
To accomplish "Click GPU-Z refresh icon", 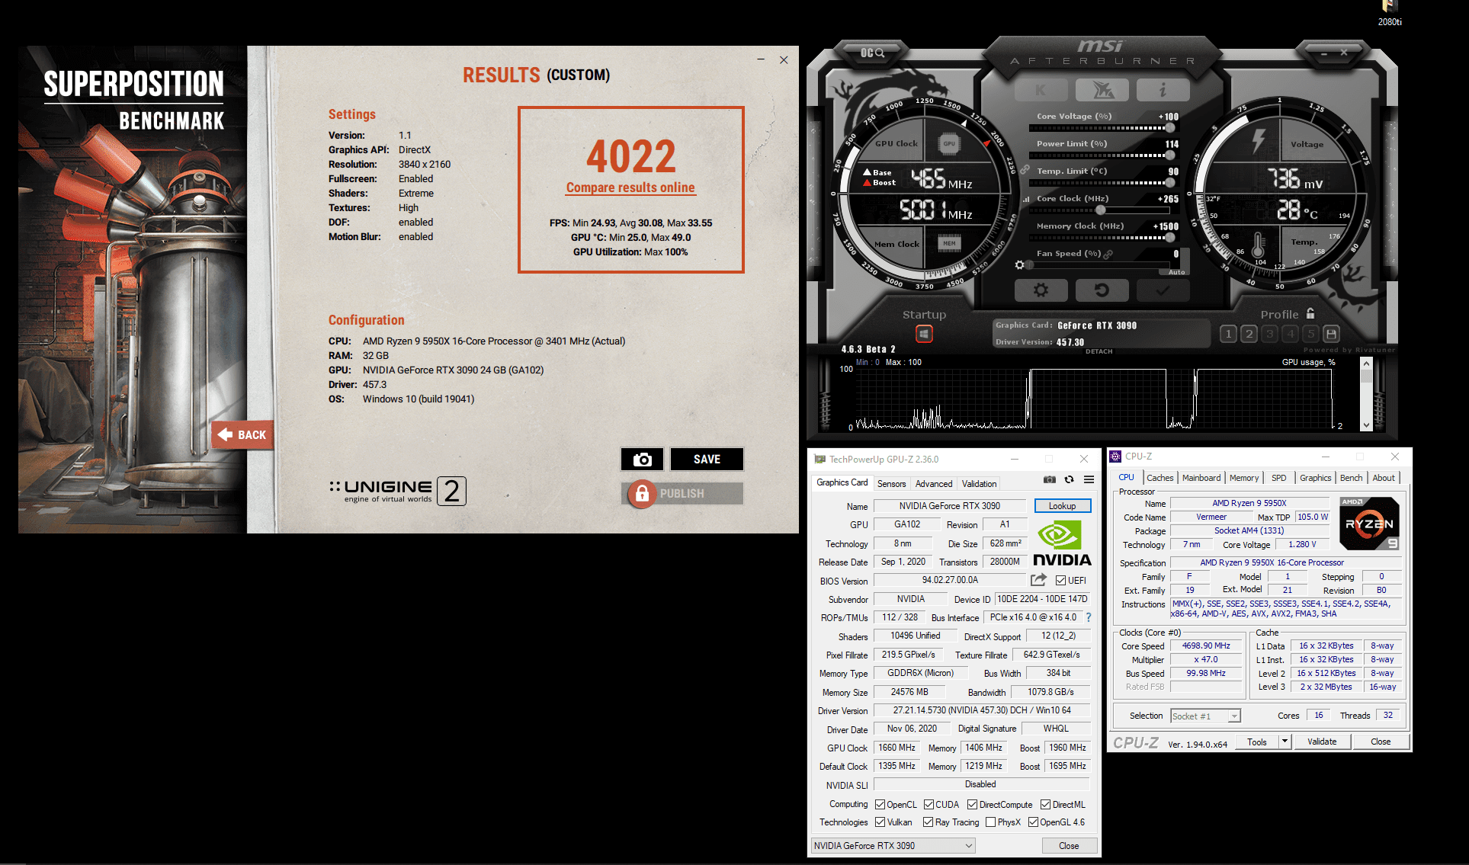I will pyautogui.click(x=1069, y=479).
